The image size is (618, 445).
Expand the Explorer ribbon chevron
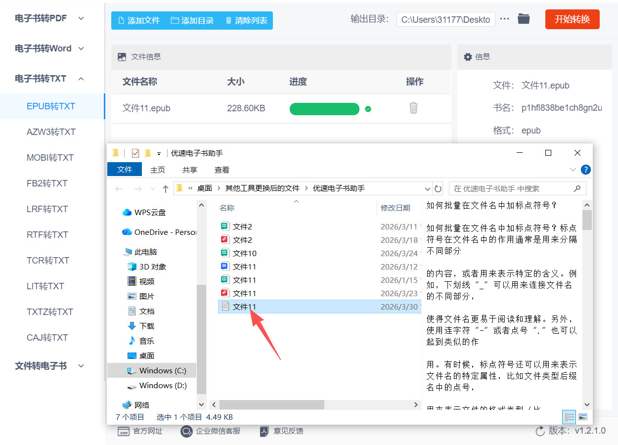[573, 170]
